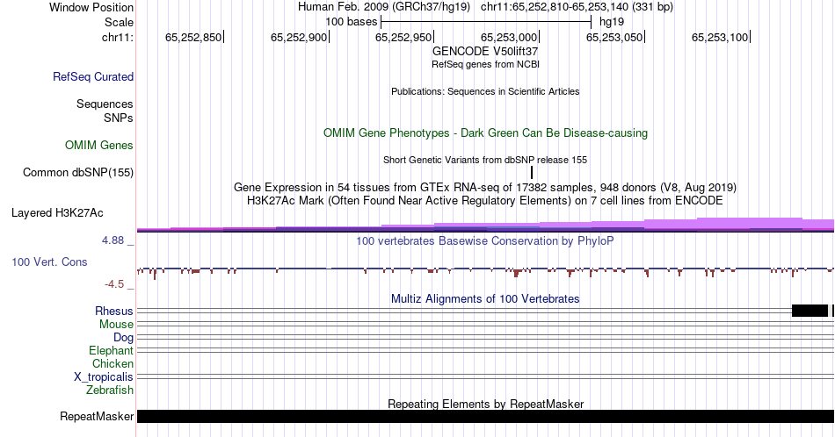Click the H3K27Ac Mark ENCODE title text
This screenshot has width=835, height=437.
[485, 200]
